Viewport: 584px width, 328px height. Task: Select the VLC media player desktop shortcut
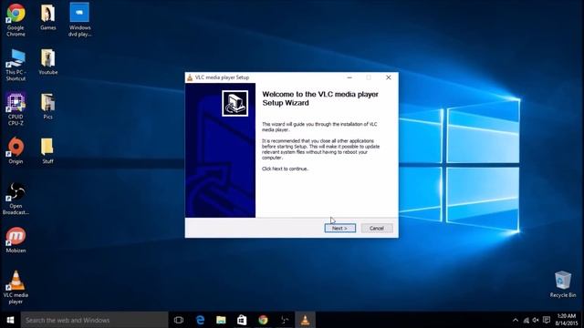click(x=16, y=287)
